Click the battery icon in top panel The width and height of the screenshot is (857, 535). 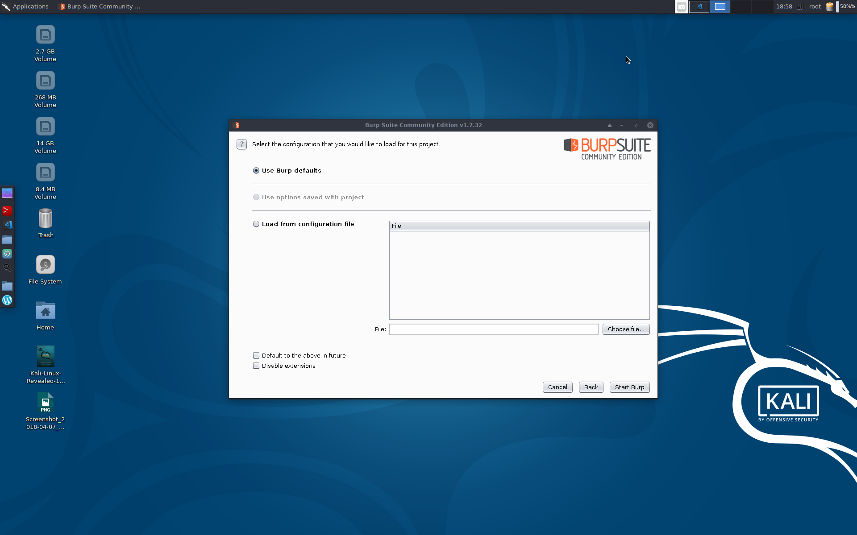click(x=830, y=7)
